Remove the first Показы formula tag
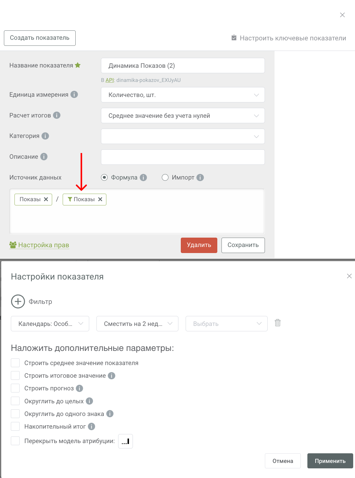 coord(46,199)
